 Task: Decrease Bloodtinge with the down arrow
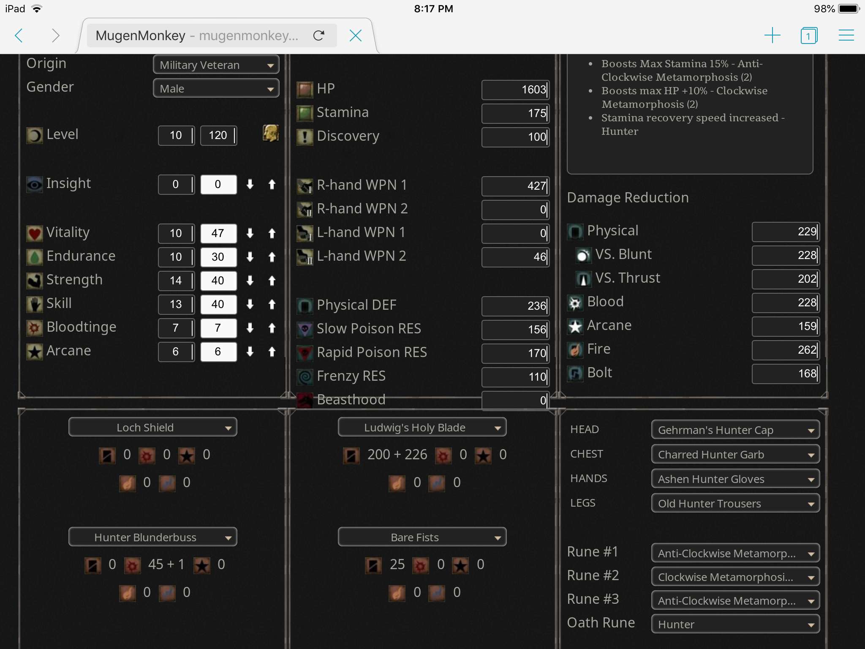pos(250,328)
